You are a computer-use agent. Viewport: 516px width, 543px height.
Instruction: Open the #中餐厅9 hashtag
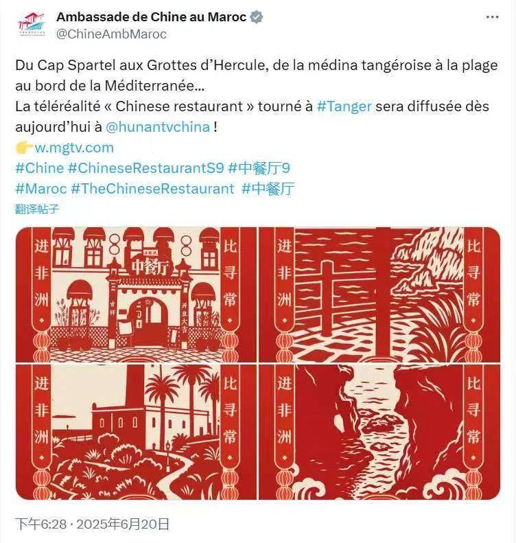[259, 168]
